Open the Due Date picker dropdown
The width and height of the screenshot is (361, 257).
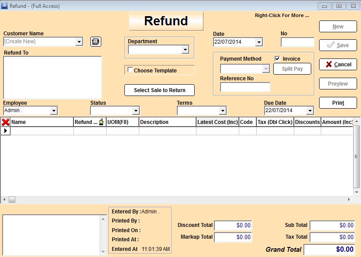(309, 111)
